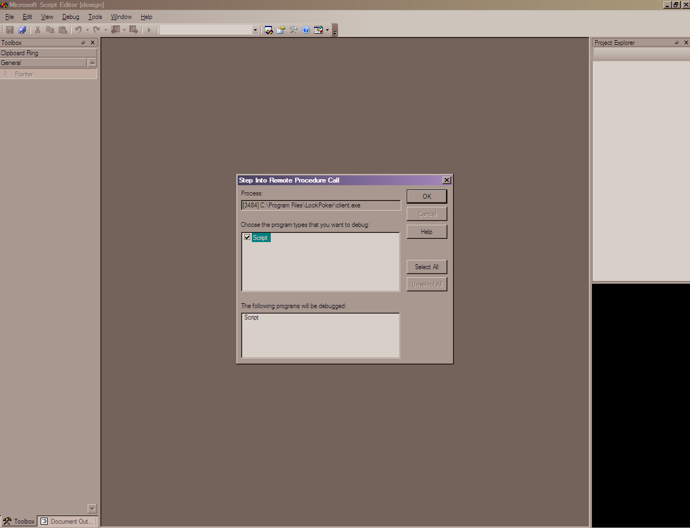Open the Properties Window toolbar icon
The height and width of the screenshot is (528, 690).
[x=281, y=30]
